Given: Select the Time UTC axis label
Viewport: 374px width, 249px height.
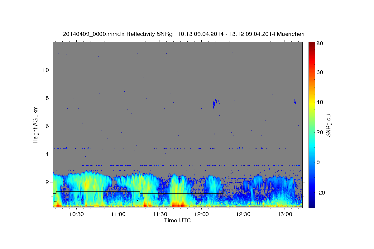Looking at the screenshot, I should click(177, 220).
